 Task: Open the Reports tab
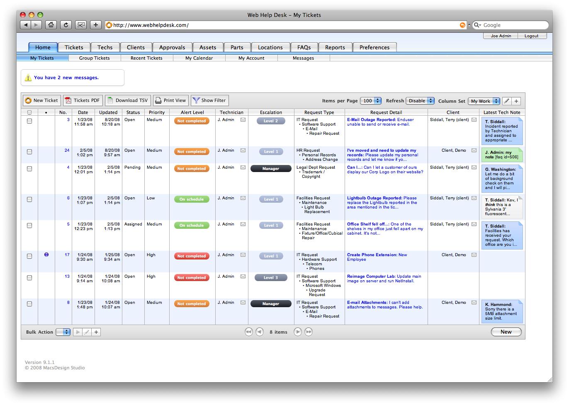[335, 47]
